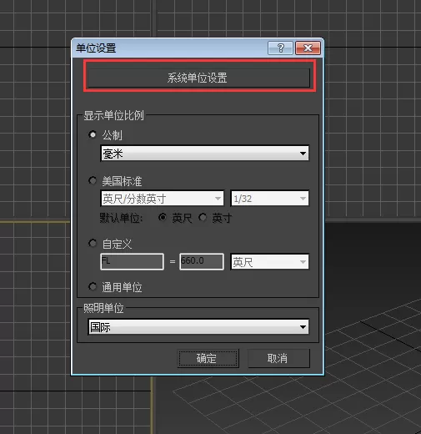421x434 pixels.
Task: Click the FL custom unit name field
Action: [x=132, y=261]
